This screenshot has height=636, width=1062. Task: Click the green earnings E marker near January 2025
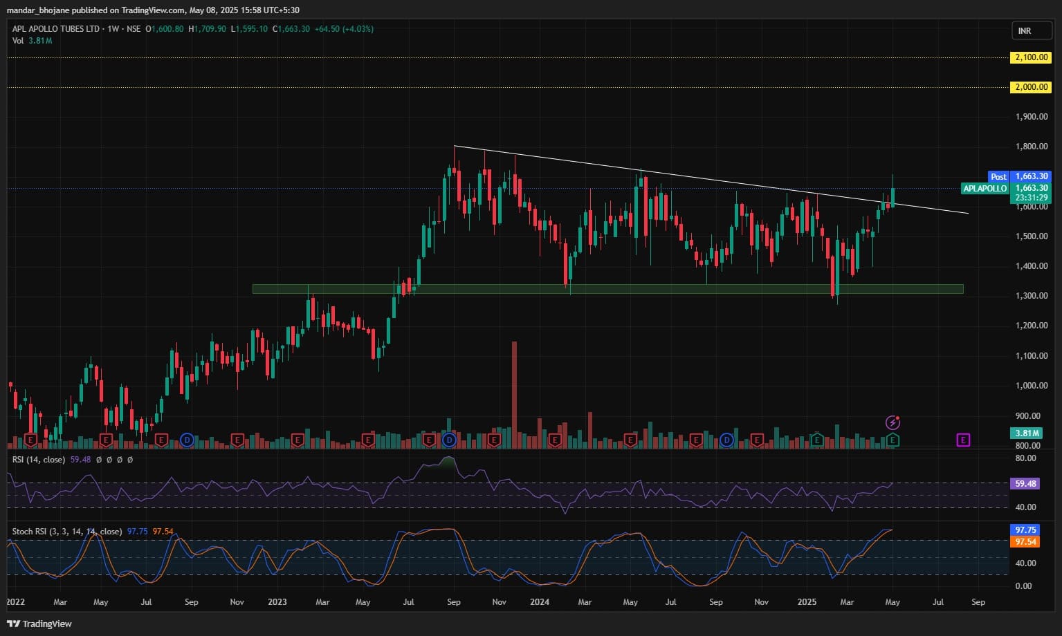pyautogui.click(x=817, y=440)
